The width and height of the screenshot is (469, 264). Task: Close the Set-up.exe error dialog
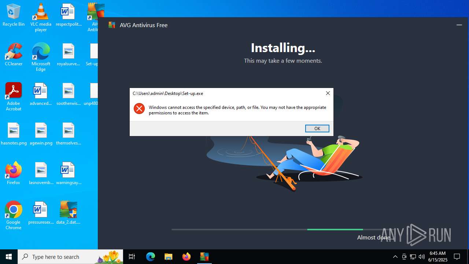click(328, 93)
